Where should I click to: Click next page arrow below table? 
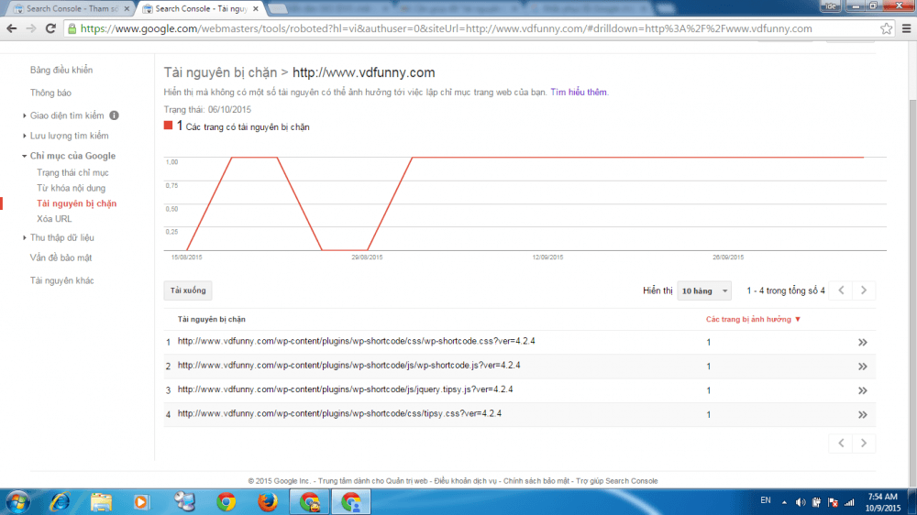point(864,444)
